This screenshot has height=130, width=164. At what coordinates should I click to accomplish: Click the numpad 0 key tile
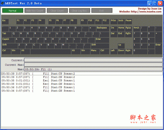[140, 52]
